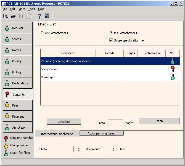Click the files count field

[113, 149]
